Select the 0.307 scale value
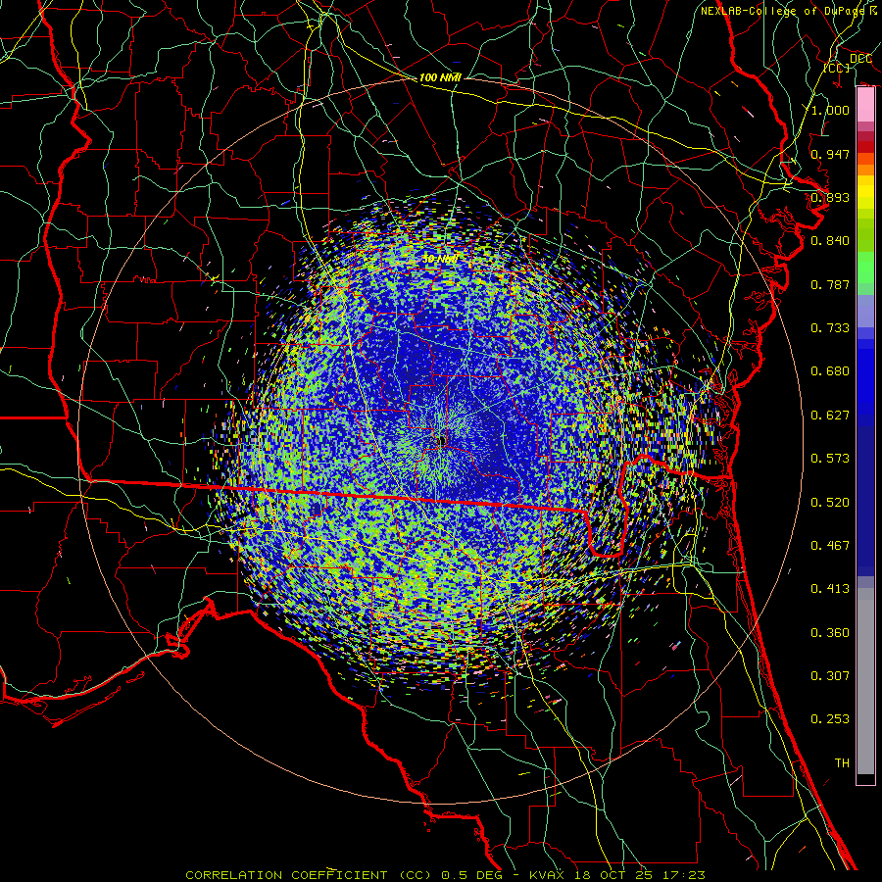882x882 pixels. pos(830,676)
